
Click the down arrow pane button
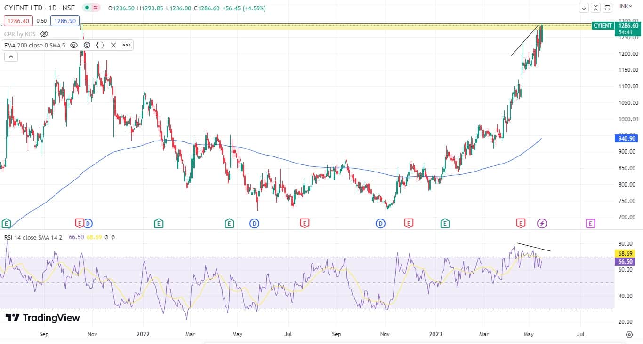tap(584, 8)
